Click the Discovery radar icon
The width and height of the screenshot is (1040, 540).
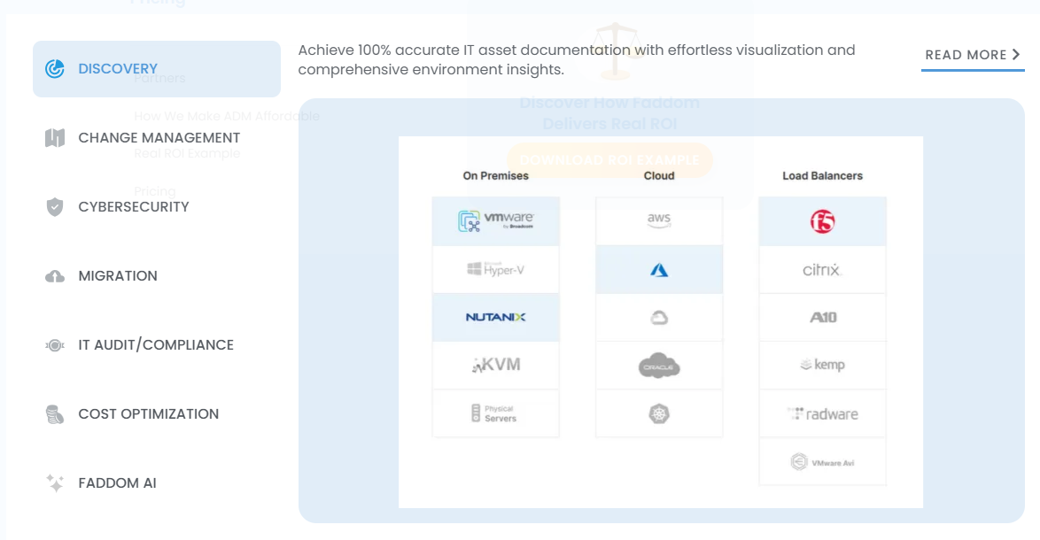click(54, 68)
